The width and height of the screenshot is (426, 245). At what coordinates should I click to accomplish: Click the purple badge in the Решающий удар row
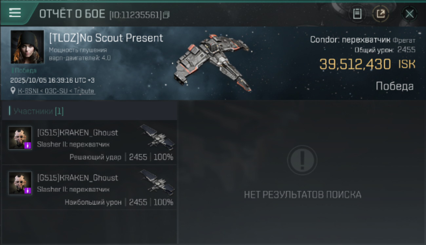[28, 145]
